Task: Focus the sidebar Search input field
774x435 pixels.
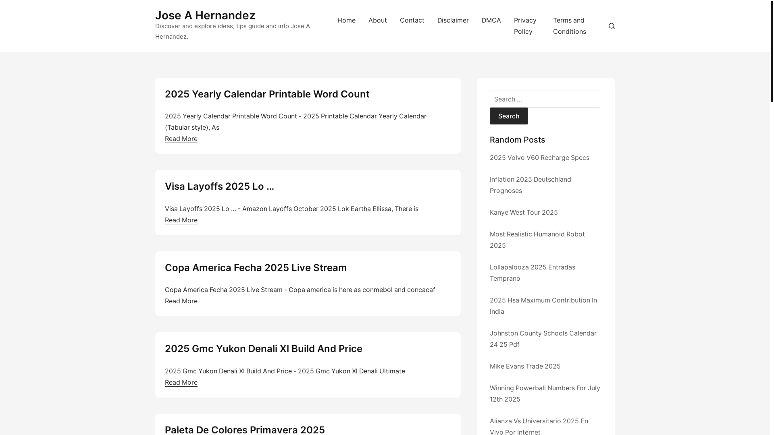Action: coord(545,99)
